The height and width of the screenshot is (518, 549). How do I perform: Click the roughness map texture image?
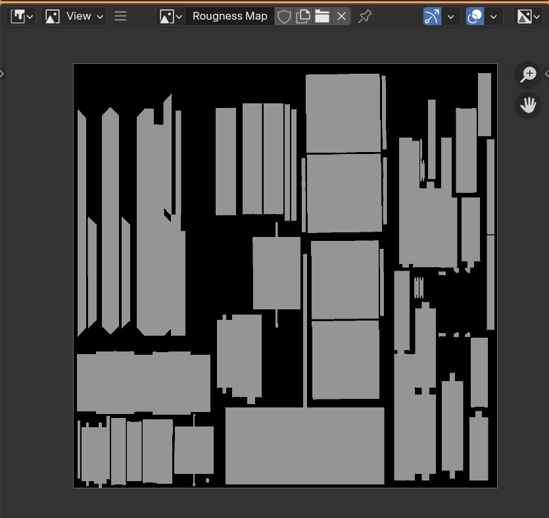(285, 276)
